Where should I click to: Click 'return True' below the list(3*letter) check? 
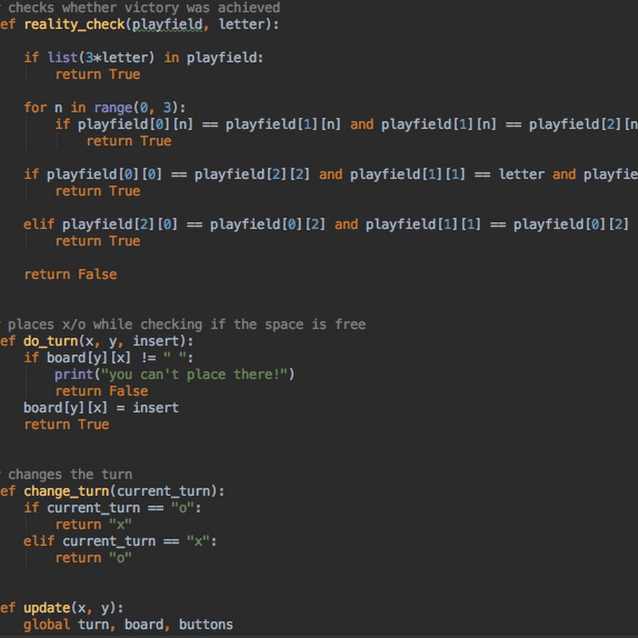click(98, 74)
